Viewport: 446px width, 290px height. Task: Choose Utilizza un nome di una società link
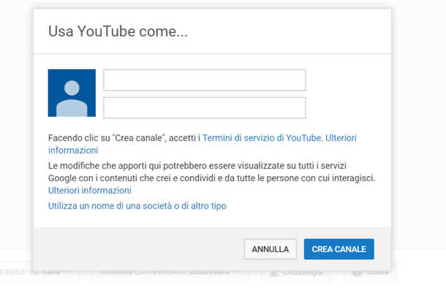(x=137, y=206)
